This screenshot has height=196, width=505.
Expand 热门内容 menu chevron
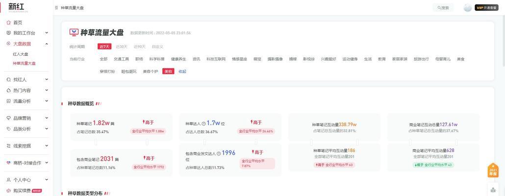[47, 91]
